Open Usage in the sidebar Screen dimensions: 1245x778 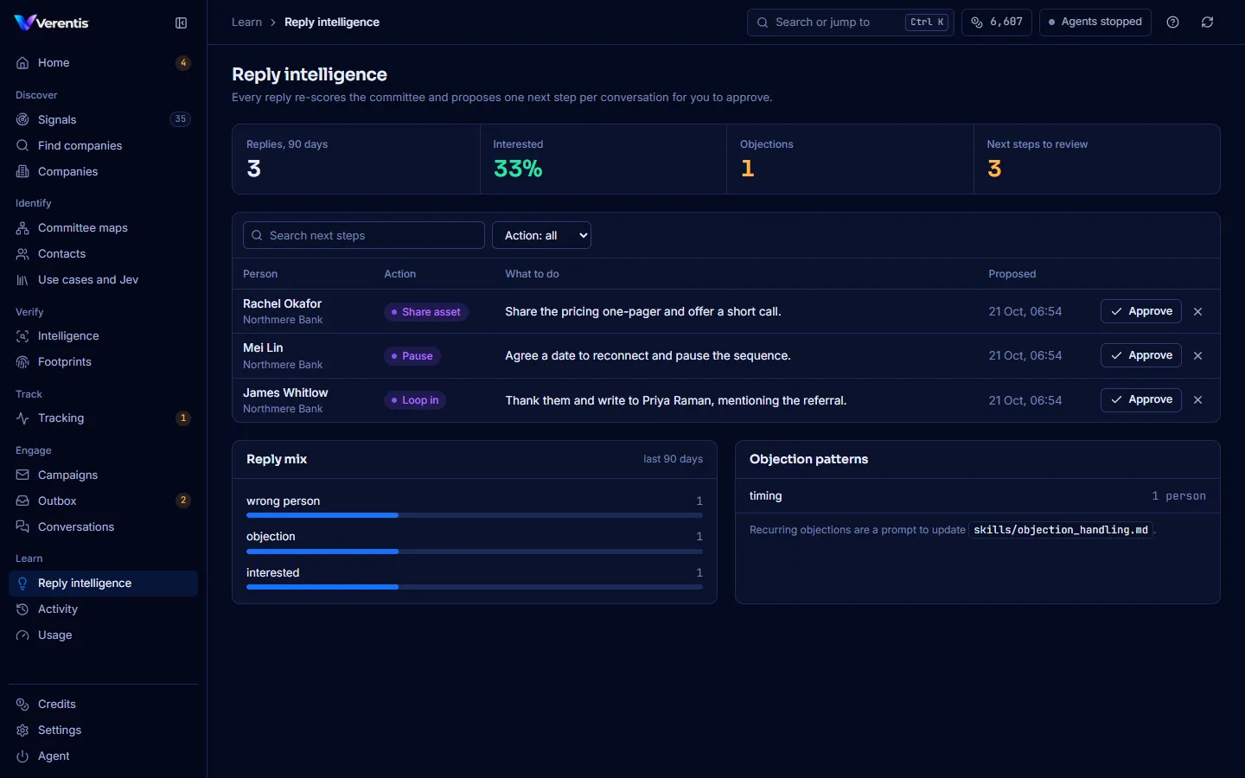click(x=104, y=635)
